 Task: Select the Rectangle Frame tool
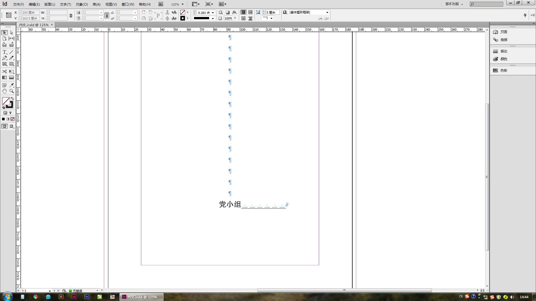pyautogui.click(x=4, y=64)
